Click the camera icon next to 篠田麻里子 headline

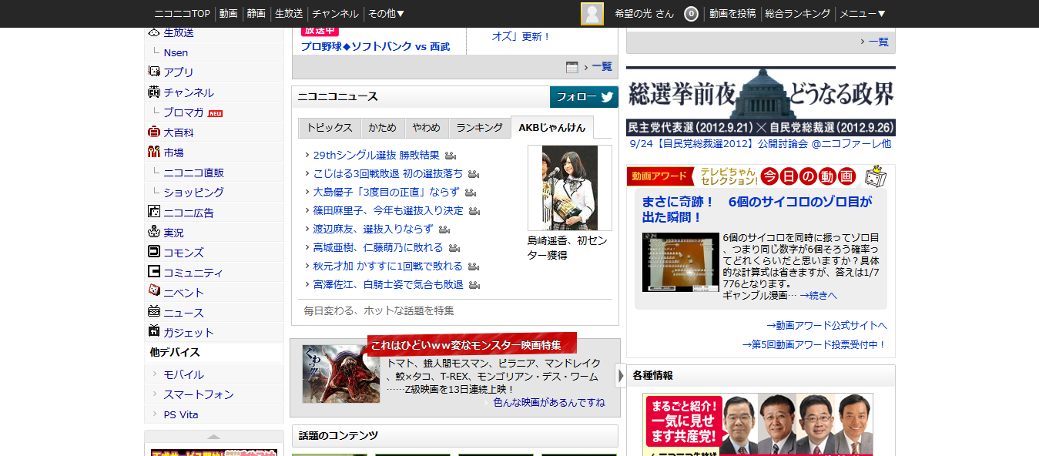click(x=474, y=211)
